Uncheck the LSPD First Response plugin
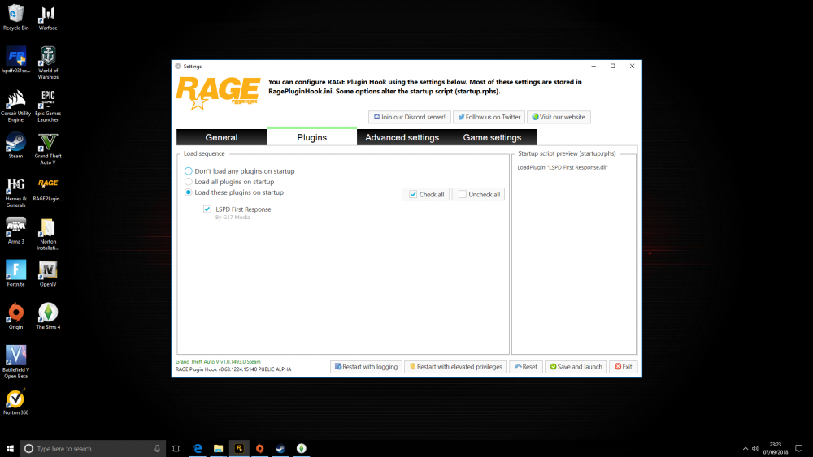Viewport: 813px width, 457px height. point(207,209)
